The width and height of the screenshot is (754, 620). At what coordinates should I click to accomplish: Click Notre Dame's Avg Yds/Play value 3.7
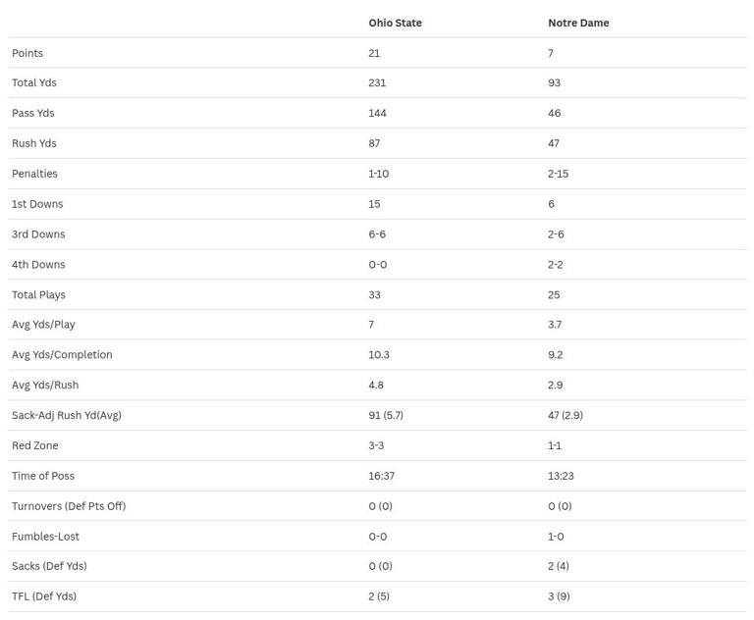pos(555,325)
